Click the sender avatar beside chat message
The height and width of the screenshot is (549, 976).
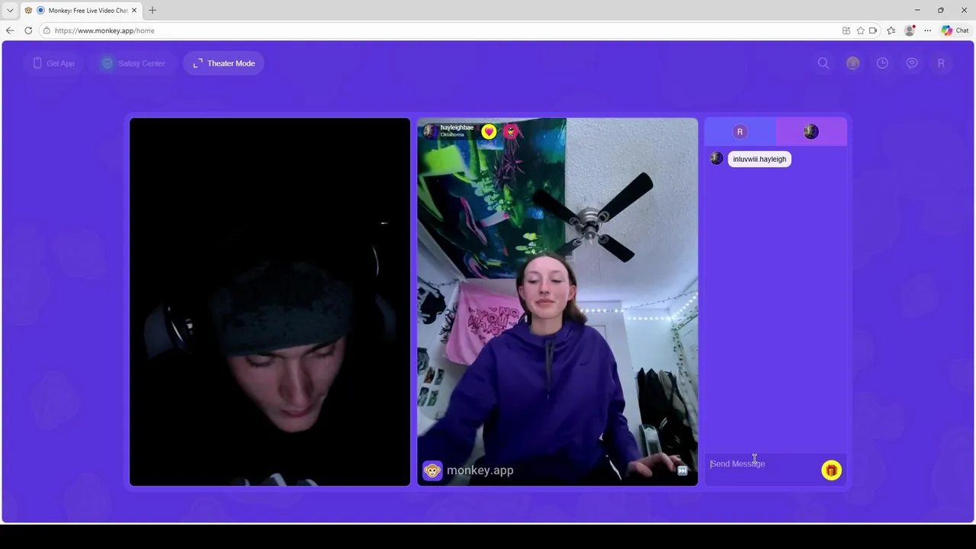click(x=716, y=159)
